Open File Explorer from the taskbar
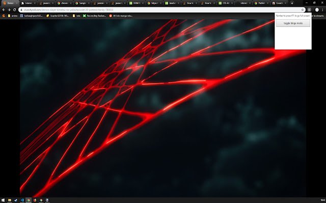This screenshot has height=203, width=326. coord(10,200)
